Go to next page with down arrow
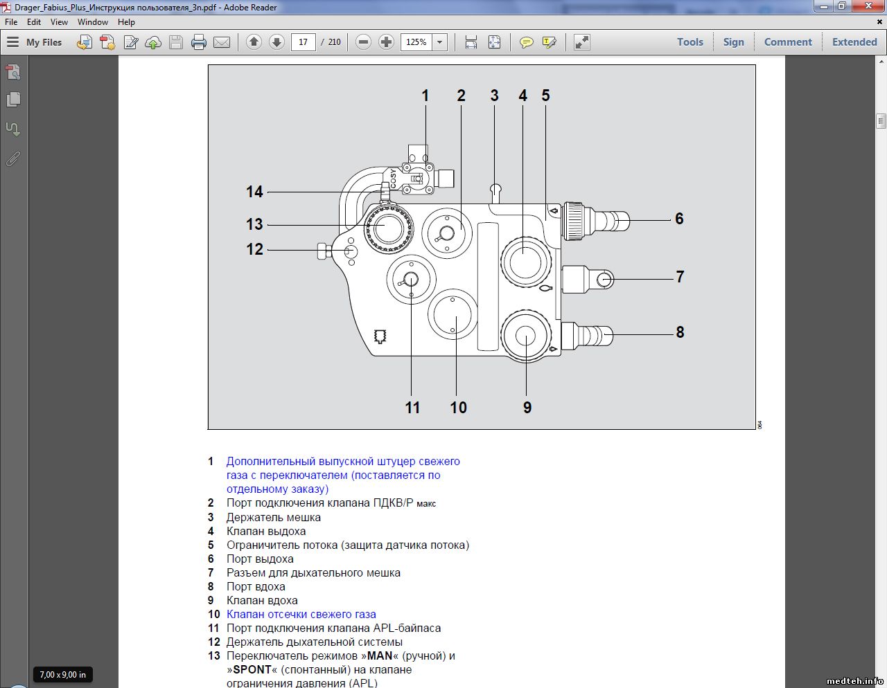This screenshot has width=887, height=688. [276, 42]
